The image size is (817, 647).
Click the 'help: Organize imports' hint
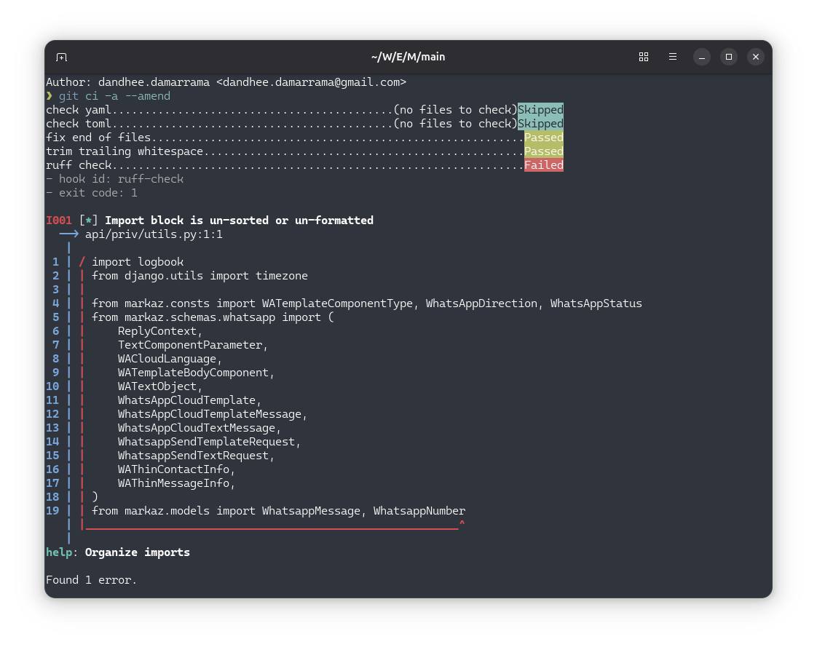click(118, 552)
